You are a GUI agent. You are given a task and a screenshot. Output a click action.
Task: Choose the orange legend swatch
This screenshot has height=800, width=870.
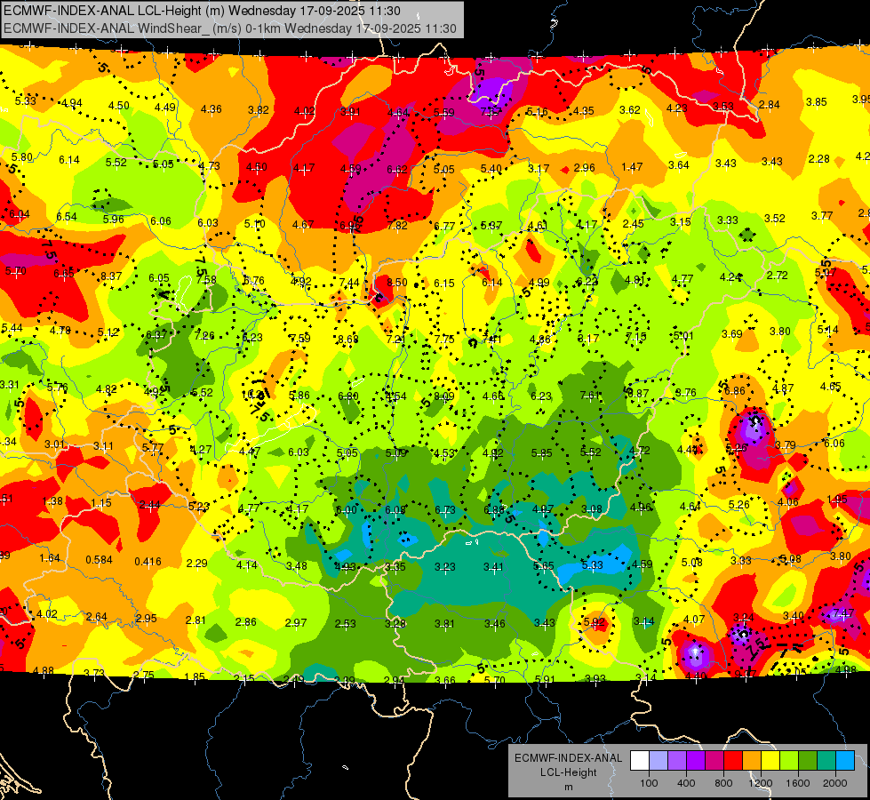click(x=752, y=761)
